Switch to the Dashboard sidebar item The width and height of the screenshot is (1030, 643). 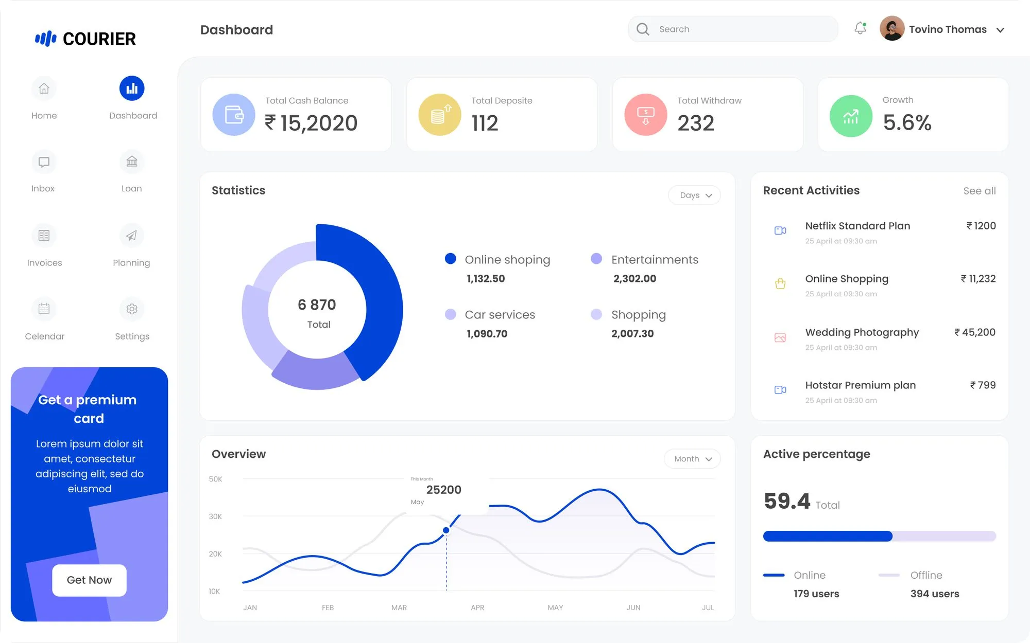tap(132, 88)
